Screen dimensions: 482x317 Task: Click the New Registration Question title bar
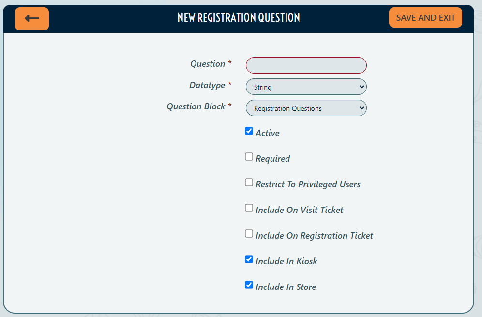point(239,17)
